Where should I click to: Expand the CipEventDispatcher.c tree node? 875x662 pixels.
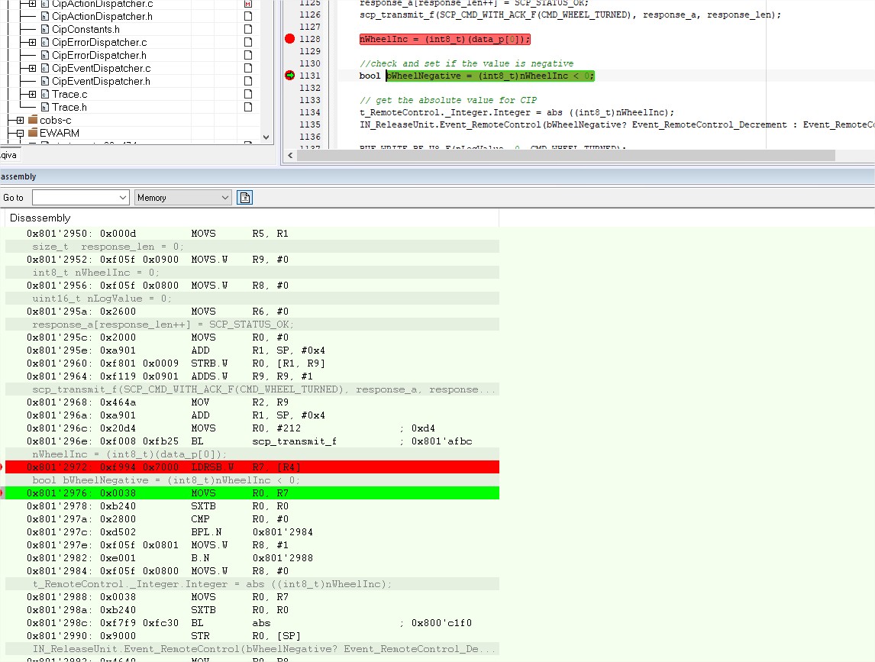coord(32,68)
